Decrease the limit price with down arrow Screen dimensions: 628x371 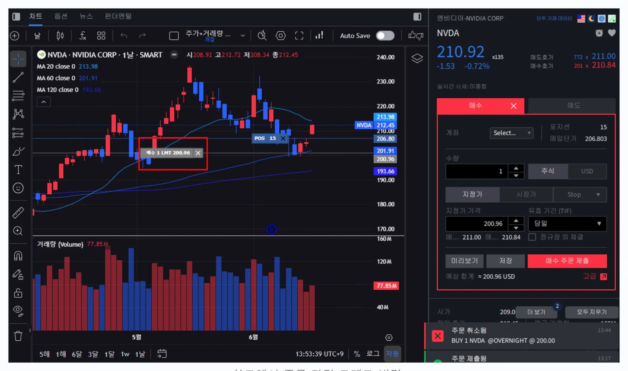pos(516,228)
